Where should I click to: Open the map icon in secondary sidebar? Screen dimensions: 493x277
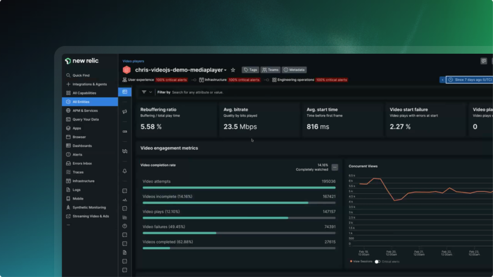(x=125, y=151)
